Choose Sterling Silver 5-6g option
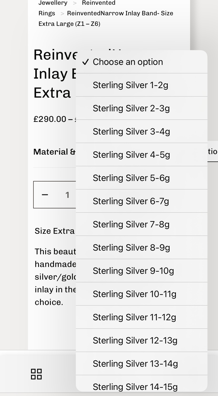This screenshot has height=396, width=218. point(131,178)
